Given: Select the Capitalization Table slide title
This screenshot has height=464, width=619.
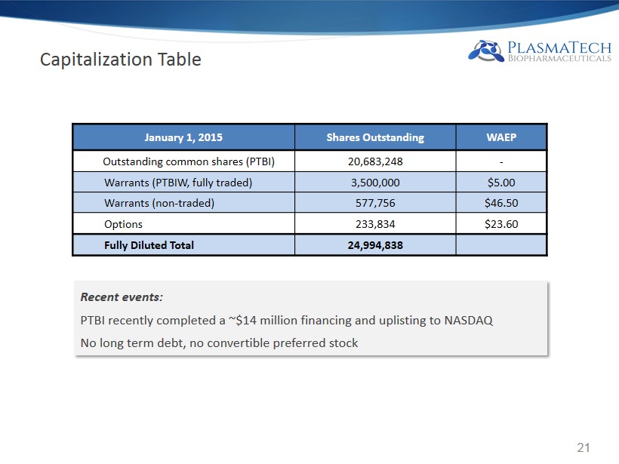Looking at the screenshot, I should (120, 60).
